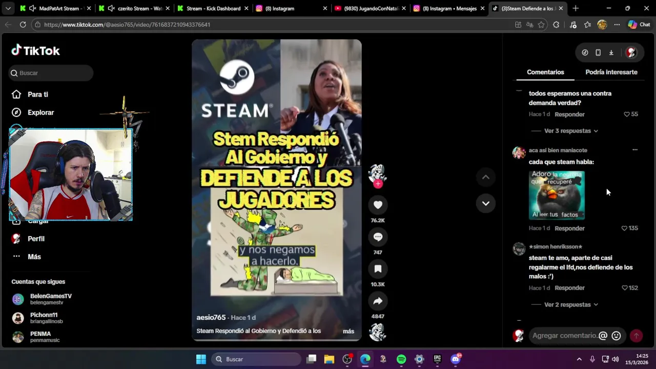Add the page to favorites with the star icon
The image size is (656, 369).
tap(541, 25)
